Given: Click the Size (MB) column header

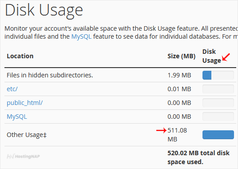Looking at the screenshot, I should (x=181, y=56).
